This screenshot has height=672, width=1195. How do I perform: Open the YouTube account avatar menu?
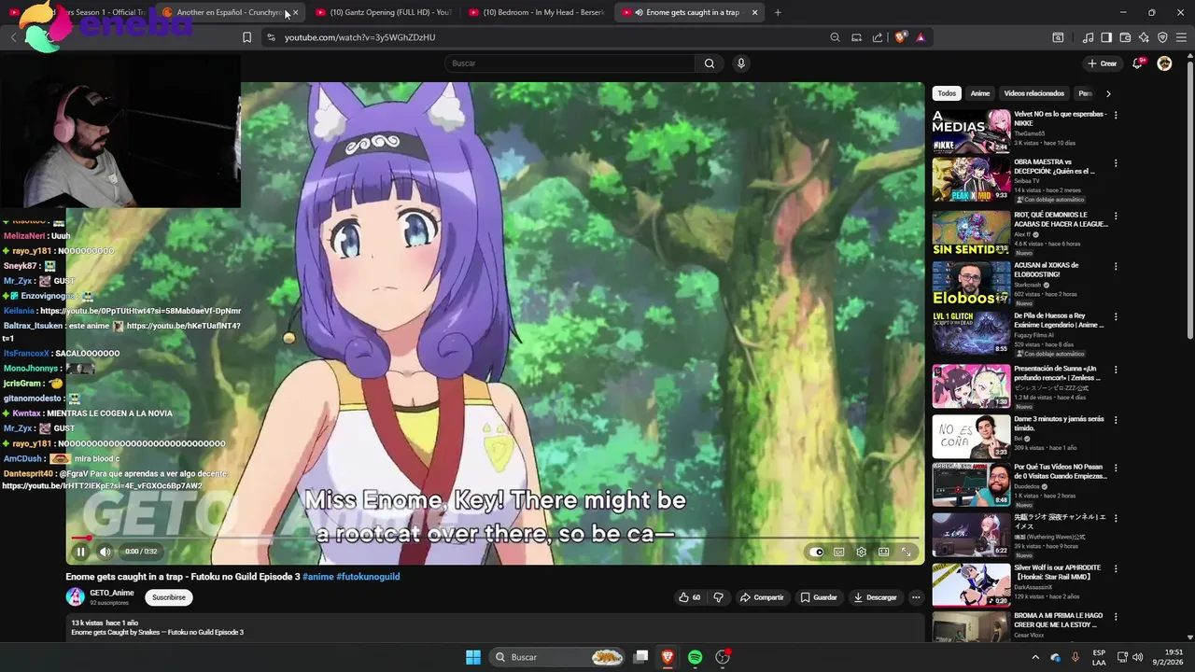(1164, 63)
